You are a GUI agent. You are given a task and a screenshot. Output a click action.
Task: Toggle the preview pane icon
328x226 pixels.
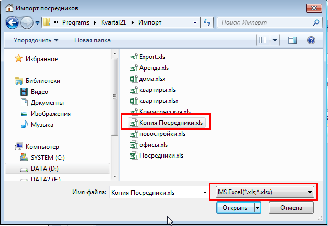tap(292, 40)
